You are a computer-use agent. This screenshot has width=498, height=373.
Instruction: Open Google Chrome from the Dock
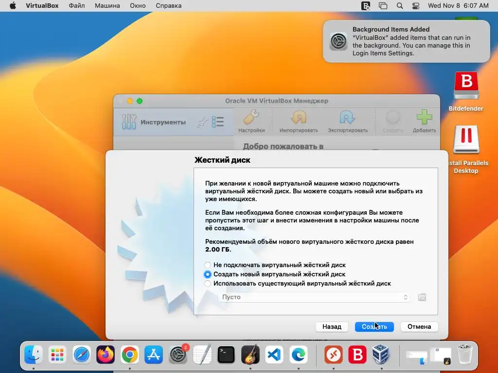(129, 354)
